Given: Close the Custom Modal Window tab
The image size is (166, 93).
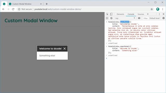Looking at the screenshot, I should point(41,4).
